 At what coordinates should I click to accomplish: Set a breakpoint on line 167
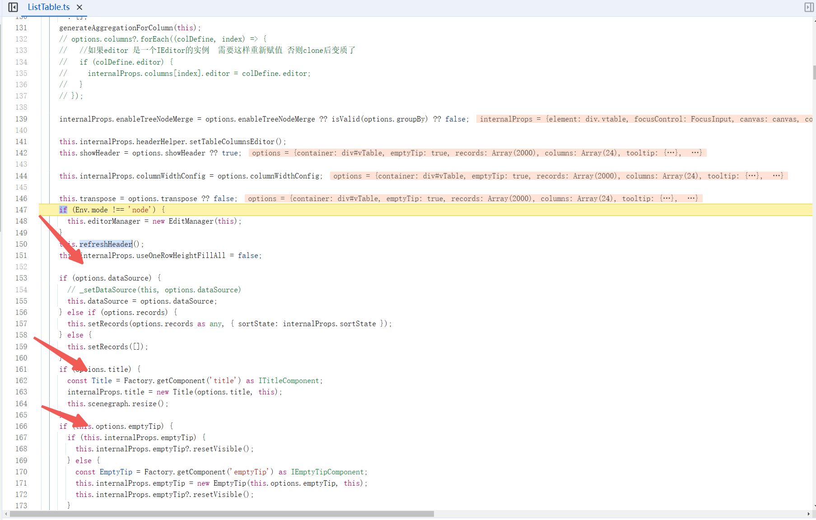click(x=21, y=437)
